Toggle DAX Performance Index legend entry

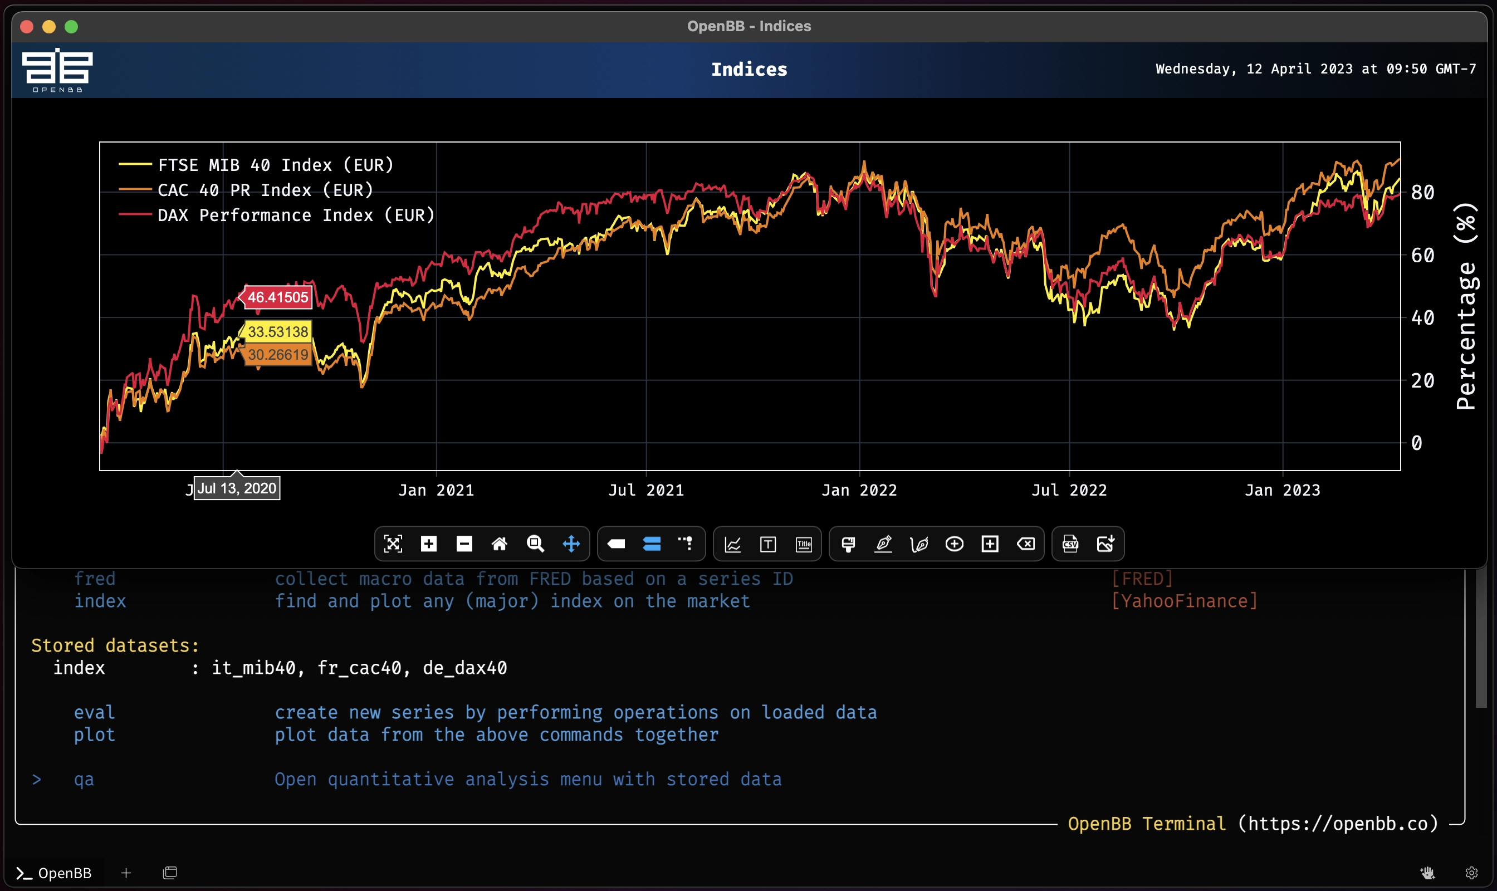(277, 215)
